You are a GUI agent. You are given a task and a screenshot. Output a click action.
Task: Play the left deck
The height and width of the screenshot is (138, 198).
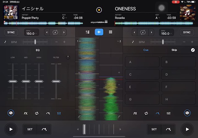click(11, 129)
